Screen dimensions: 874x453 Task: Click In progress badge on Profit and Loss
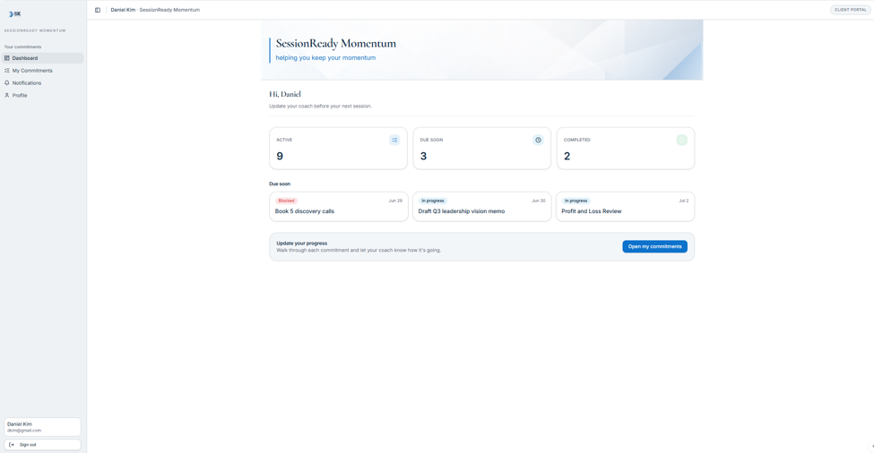575,201
